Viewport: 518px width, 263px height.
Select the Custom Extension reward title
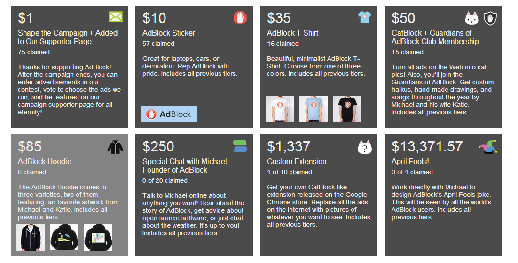click(x=297, y=161)
